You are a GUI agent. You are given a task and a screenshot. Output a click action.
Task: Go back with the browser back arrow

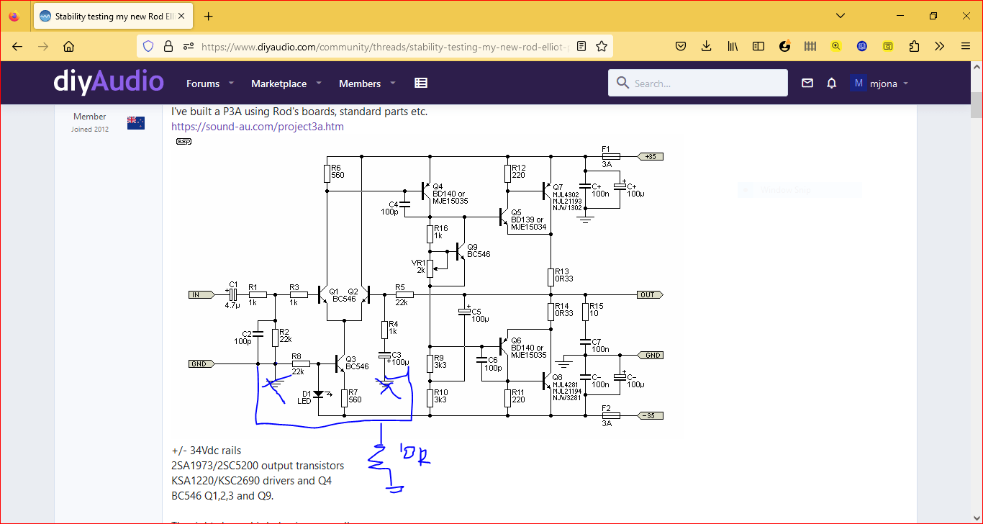coord(17,46)
